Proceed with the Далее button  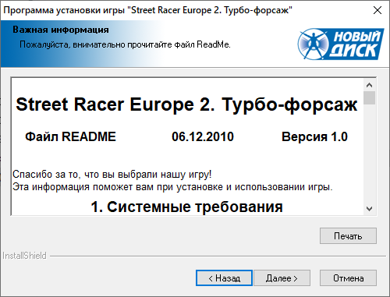[282, 278]
